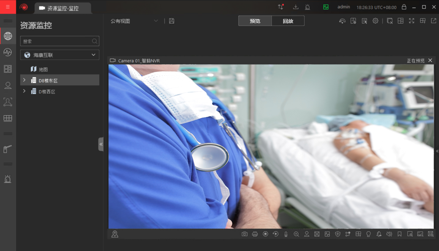Open instant playback for the camera
439x251 pixels.
pos(276,234)
